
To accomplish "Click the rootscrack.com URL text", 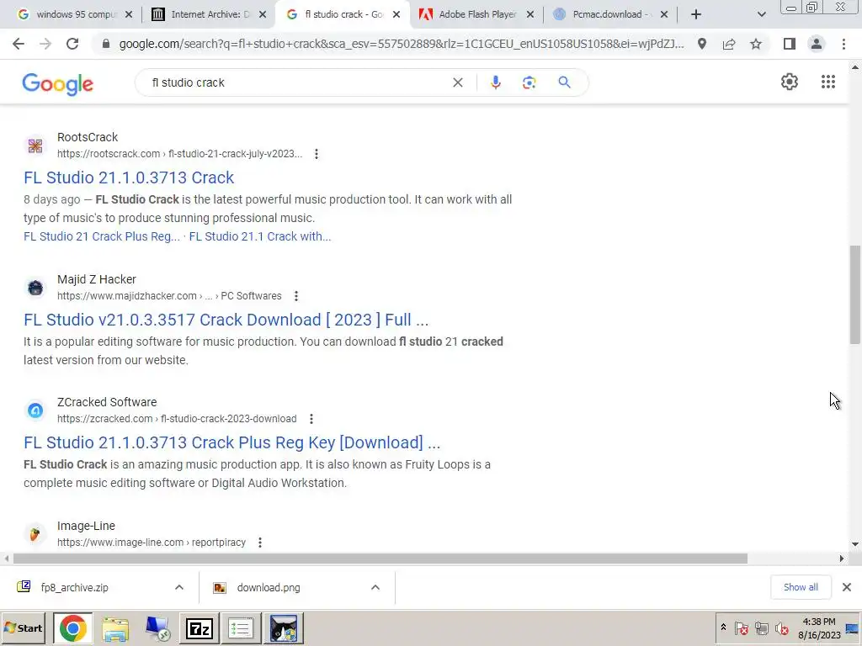I will [180, 154].
